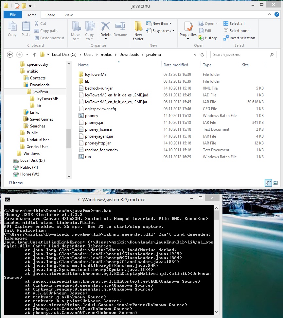Click the Properties icon in ribbon
The height and width of the screenshot is (318, 283).
tap(188, 26)
